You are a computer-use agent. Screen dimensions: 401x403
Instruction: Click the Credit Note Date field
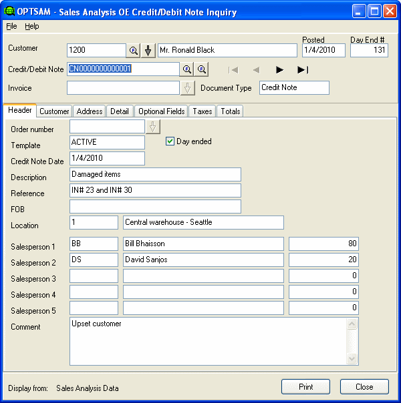point(107,158)
